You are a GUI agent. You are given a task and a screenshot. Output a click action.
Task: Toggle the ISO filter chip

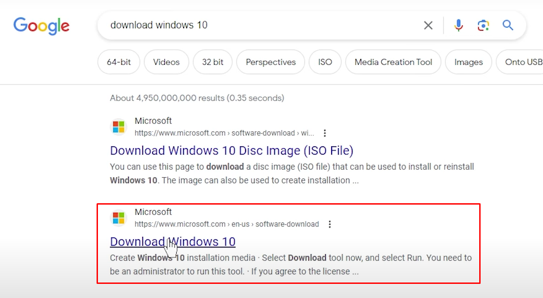click(x=325, y=62)
